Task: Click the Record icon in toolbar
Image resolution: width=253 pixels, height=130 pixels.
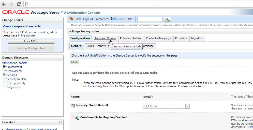Action: pos(113,19)
